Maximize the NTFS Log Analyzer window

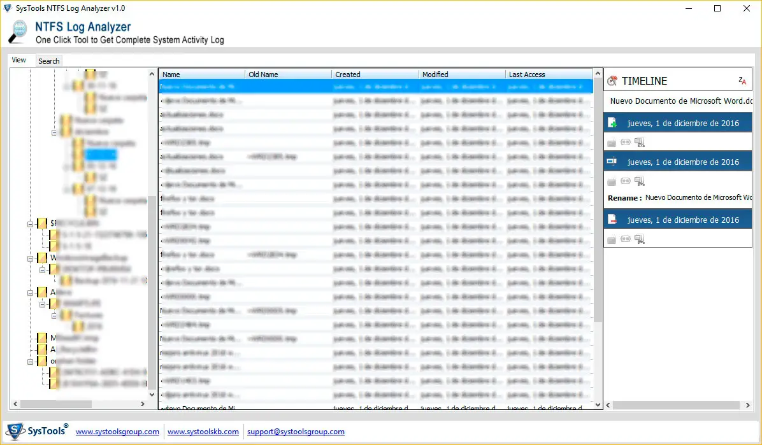[x=717, y=8]
